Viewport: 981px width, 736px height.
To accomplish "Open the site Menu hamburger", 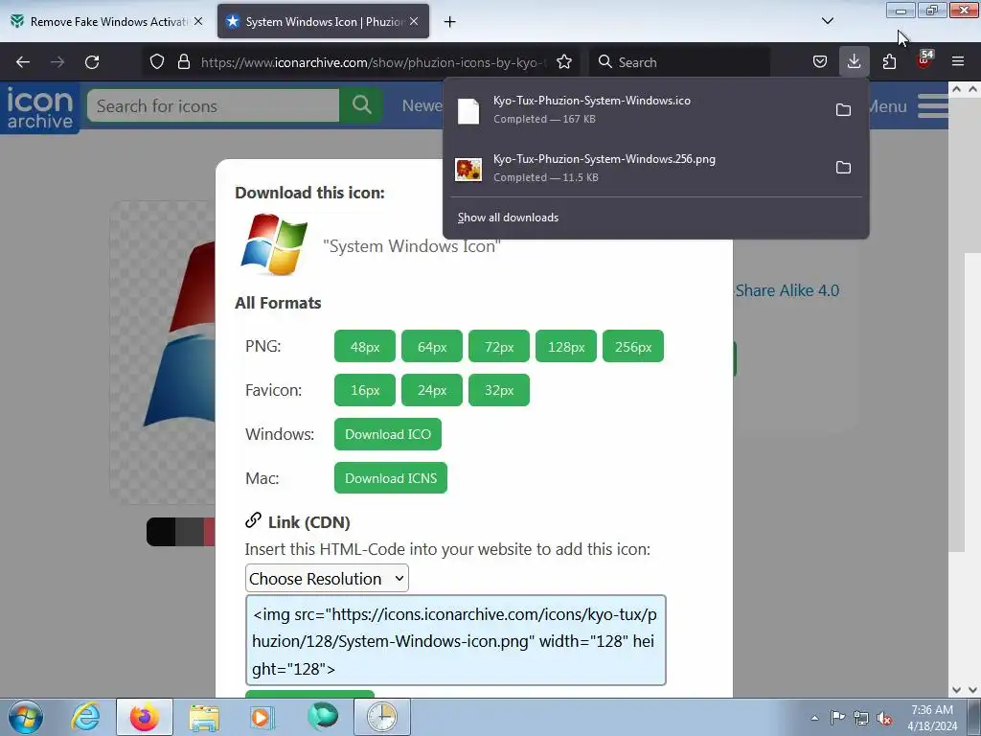I will click(x=933, y=105).
